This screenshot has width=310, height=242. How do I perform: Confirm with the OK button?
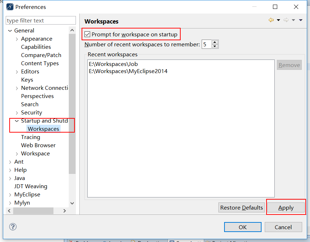(x=243, y=227)
